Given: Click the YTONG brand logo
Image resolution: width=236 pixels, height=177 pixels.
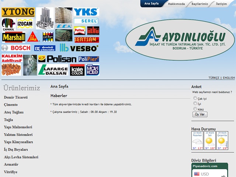Looking at the screenshot, I should click(x=18, y=12).
